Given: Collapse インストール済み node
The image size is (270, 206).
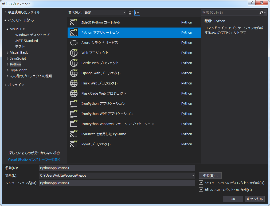Looking at the screenshot, I should click(5, 20).
